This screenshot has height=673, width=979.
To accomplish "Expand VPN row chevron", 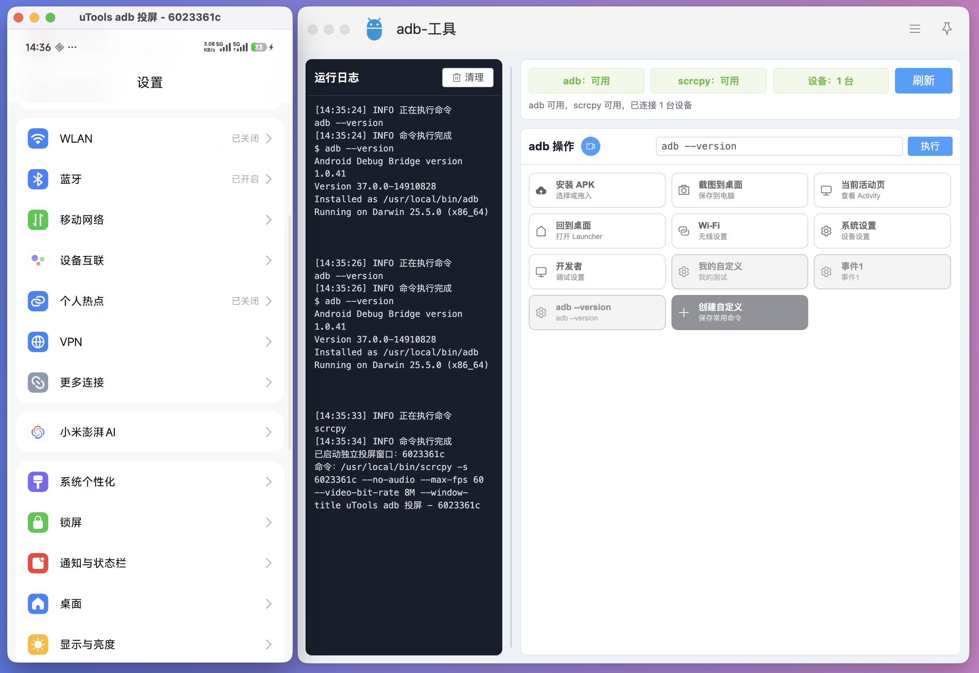I will point(269,342).
